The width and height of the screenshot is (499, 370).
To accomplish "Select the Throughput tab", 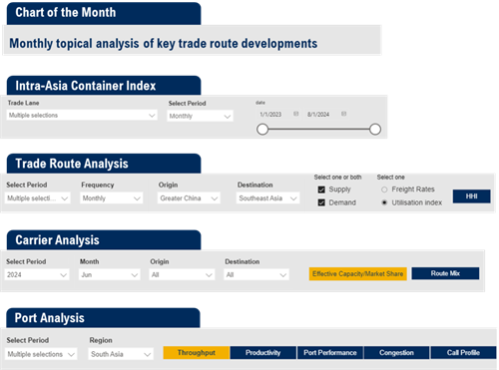I will pos(197,353).
